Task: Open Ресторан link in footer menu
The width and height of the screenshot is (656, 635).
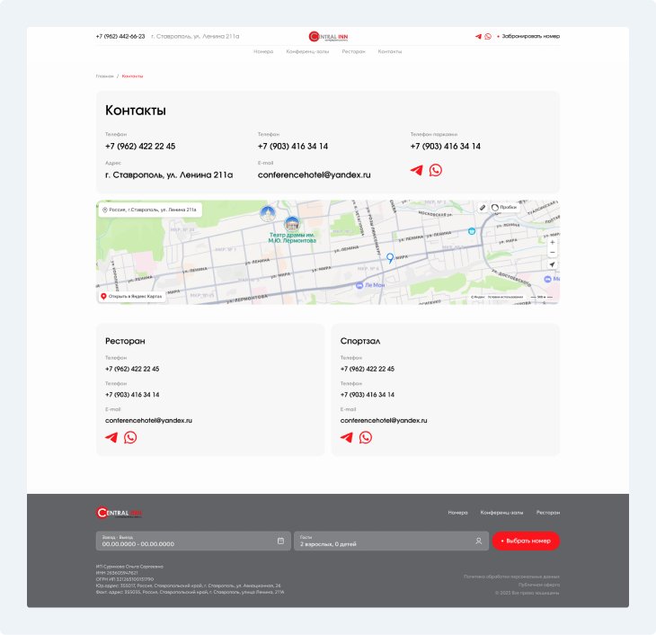Action: [548, 513]
